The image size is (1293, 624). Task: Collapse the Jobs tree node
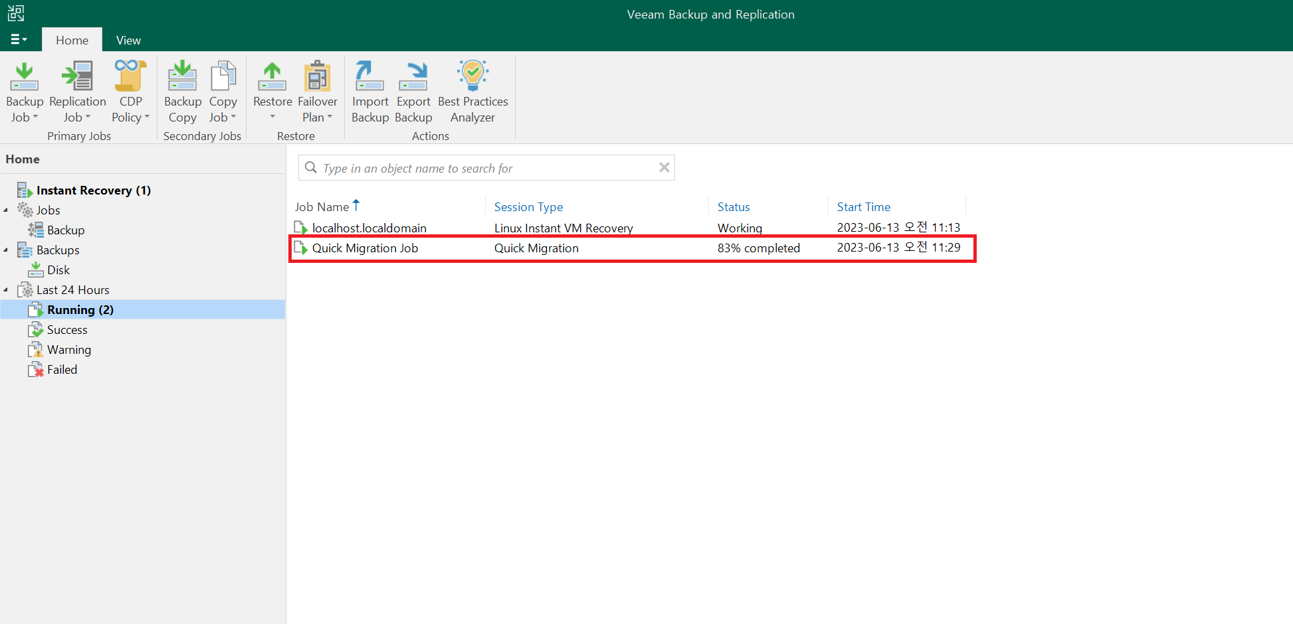pos(6,210)
